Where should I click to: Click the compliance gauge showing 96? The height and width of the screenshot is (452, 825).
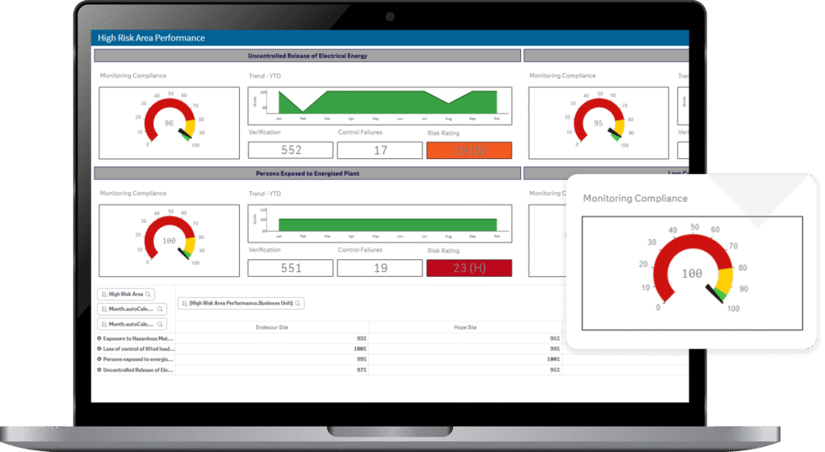point(169,123)
